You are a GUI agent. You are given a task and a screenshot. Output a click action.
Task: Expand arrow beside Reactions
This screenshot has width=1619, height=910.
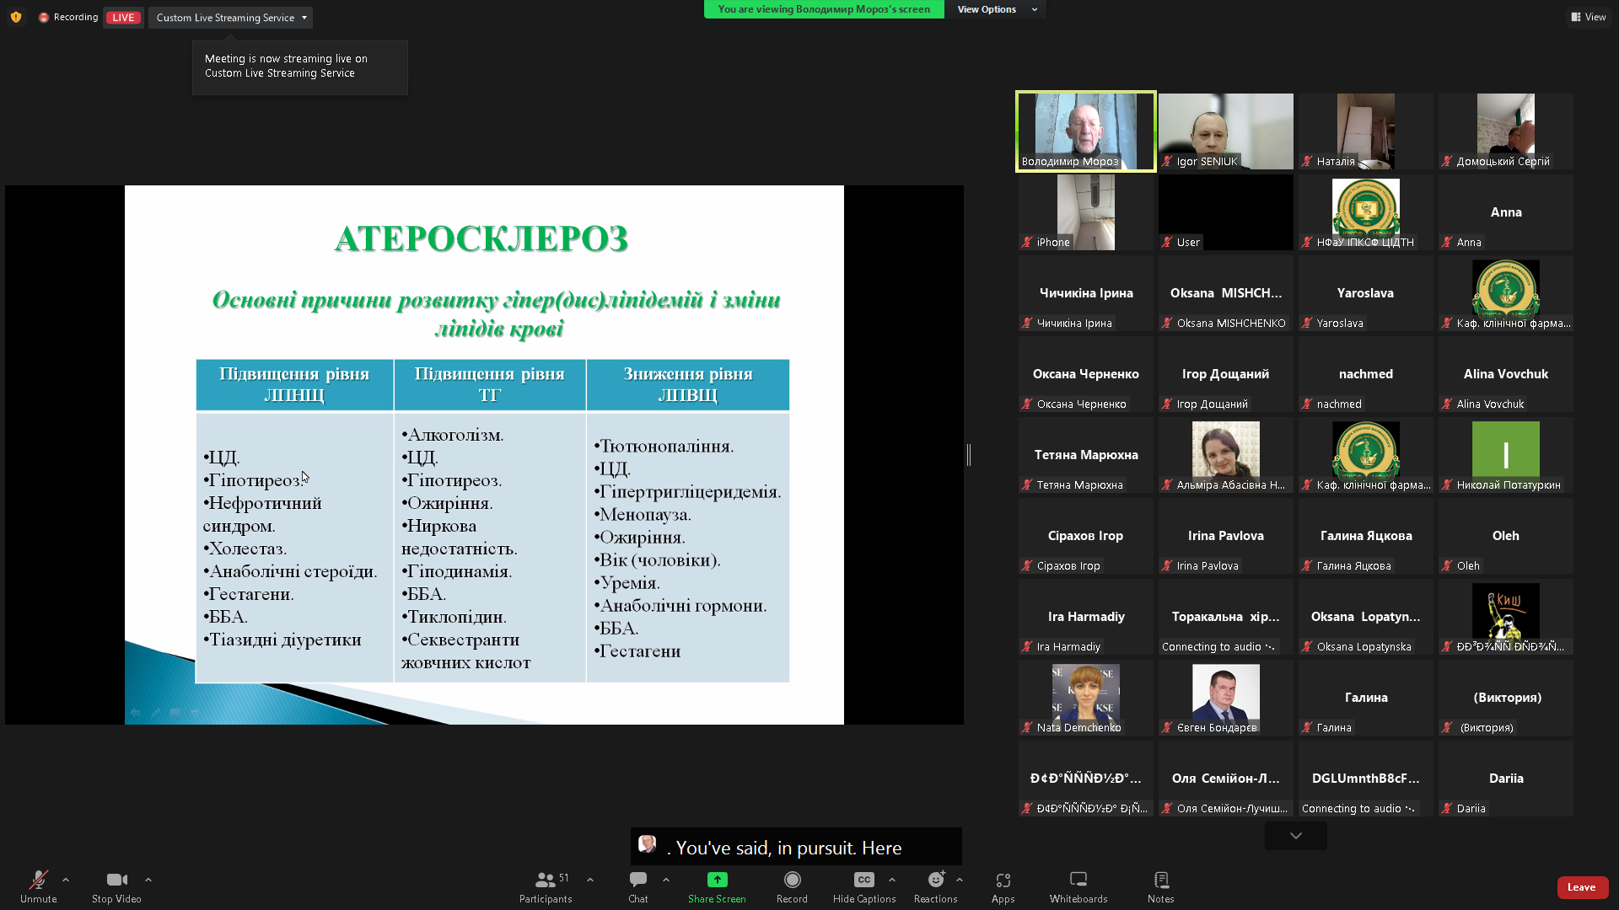[960, 880]
